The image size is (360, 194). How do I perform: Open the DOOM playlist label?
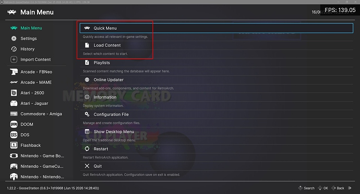(x=27, y=124)
